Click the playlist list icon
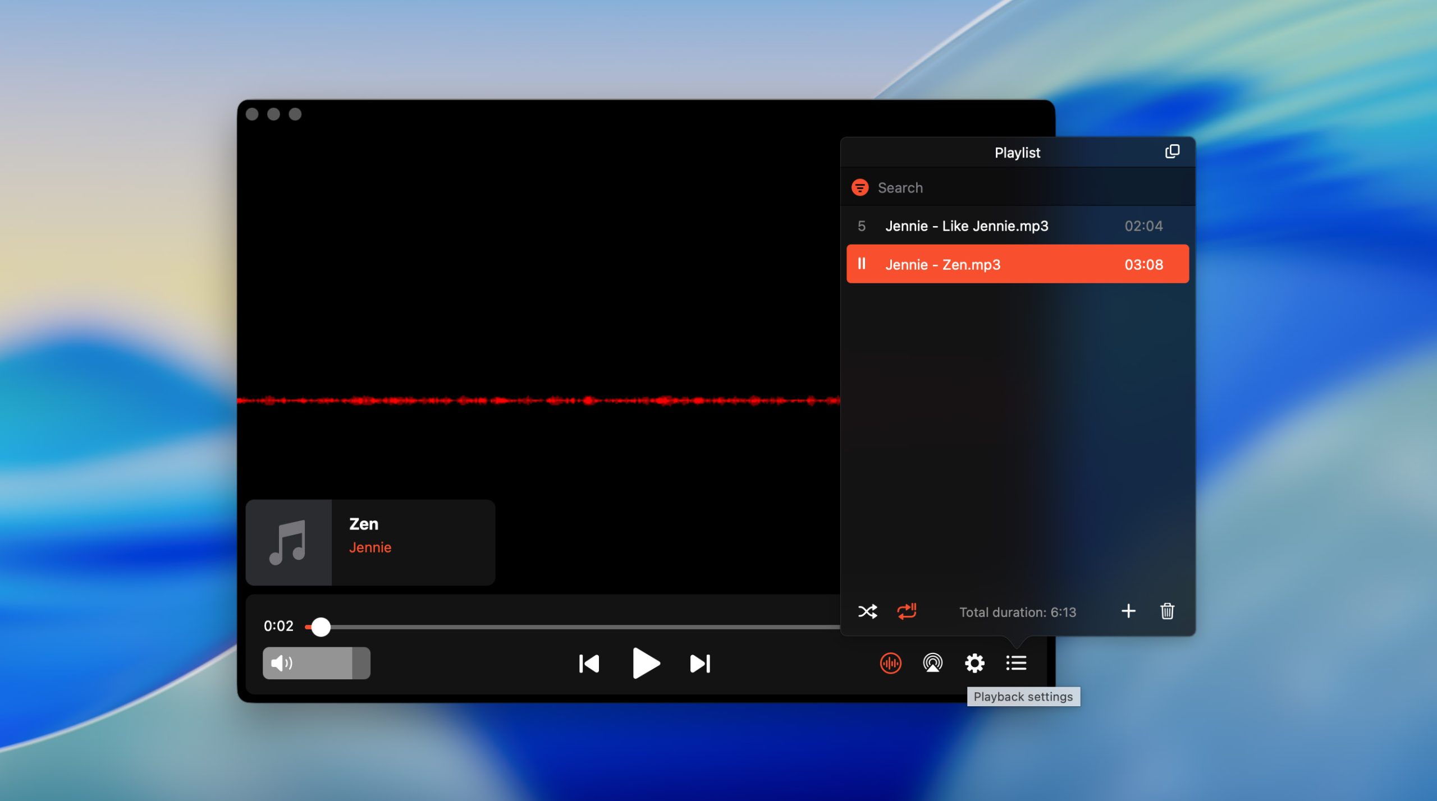 1016,663
